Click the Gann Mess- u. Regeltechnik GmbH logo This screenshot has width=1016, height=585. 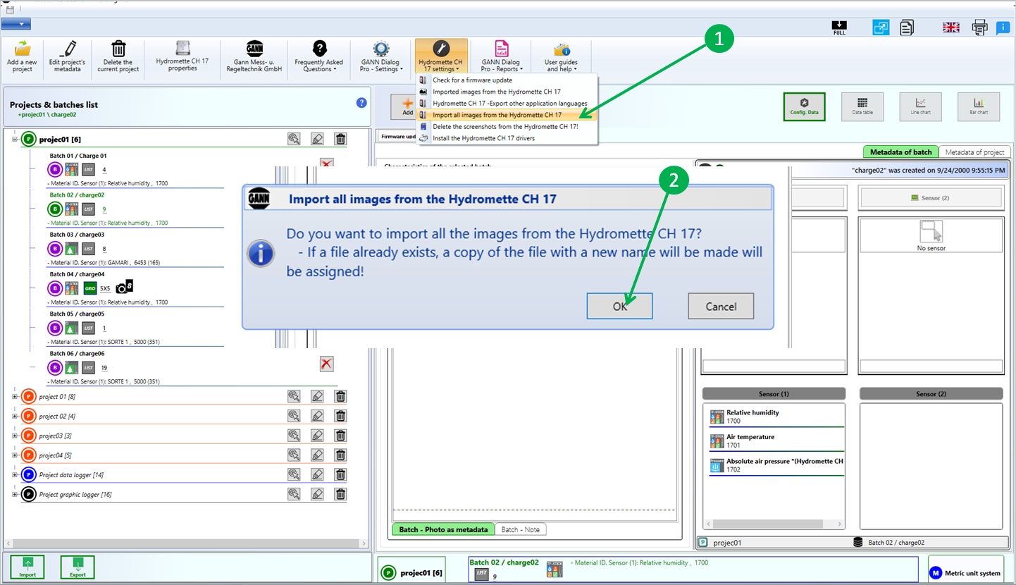pos(254,49)
